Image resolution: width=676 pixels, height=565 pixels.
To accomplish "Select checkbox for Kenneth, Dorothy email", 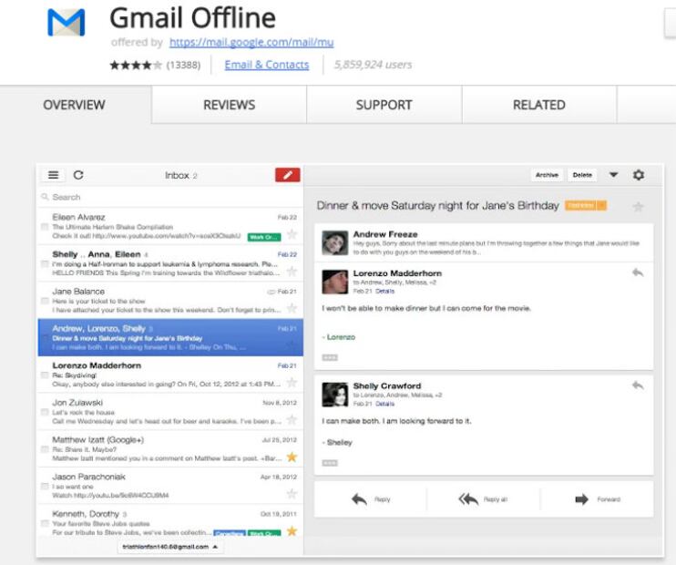I will [x=45, y=523].
